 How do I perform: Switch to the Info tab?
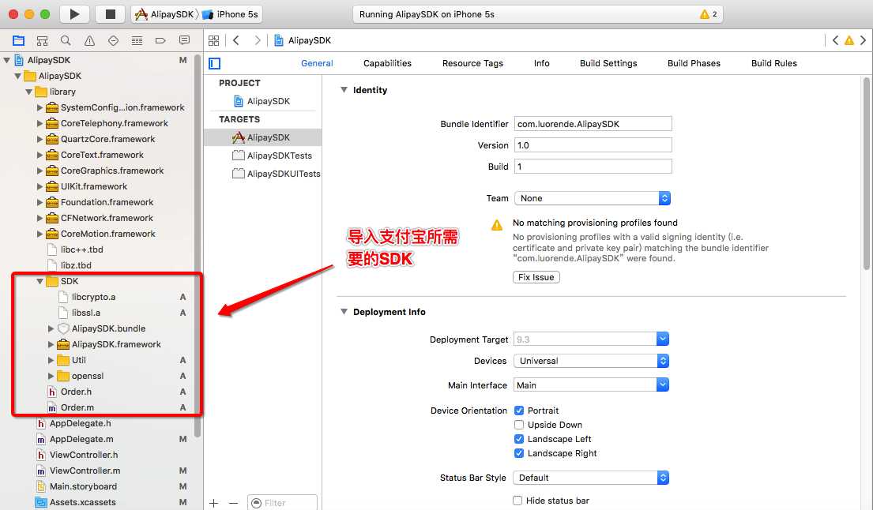pos(542,63)
